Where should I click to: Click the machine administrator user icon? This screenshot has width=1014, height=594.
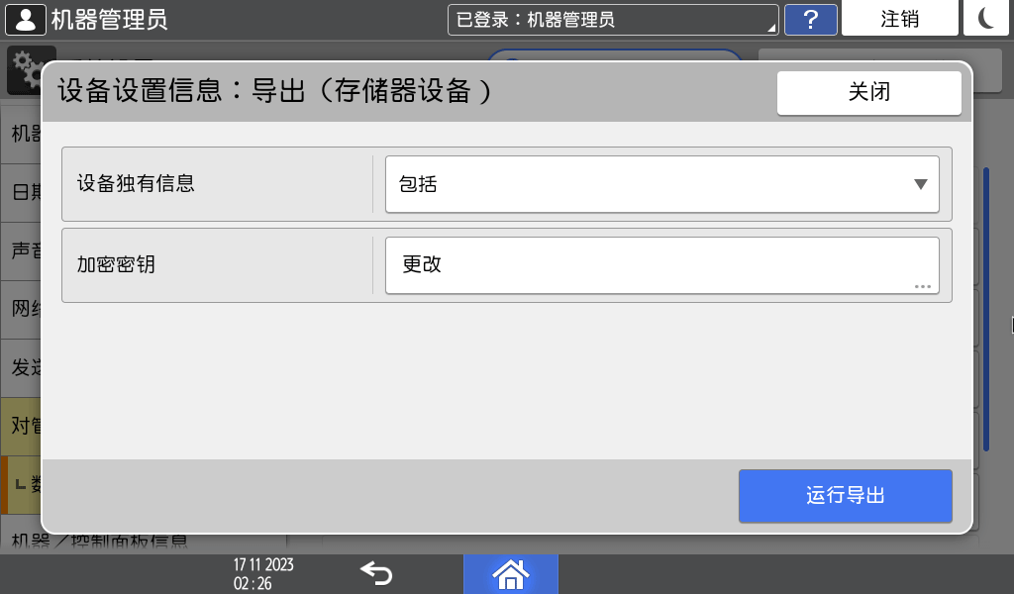25,18
